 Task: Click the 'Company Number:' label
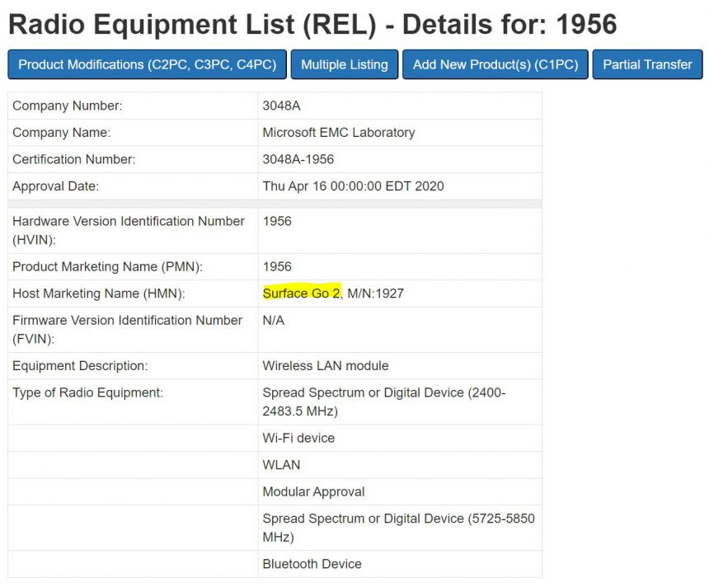[x=68, y=106]
